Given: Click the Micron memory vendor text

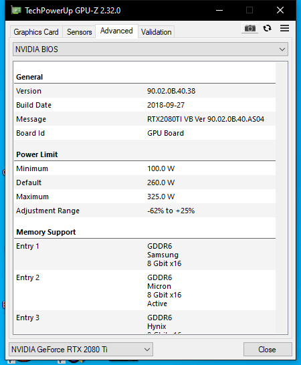Looking at the screenshot, I should [x=159, y=286].
